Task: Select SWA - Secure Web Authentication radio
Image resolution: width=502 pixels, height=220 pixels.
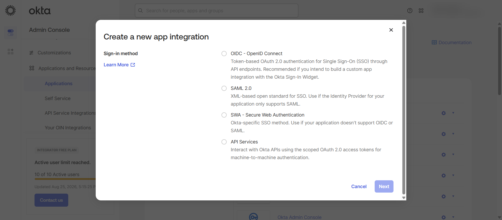Action: 224,115
